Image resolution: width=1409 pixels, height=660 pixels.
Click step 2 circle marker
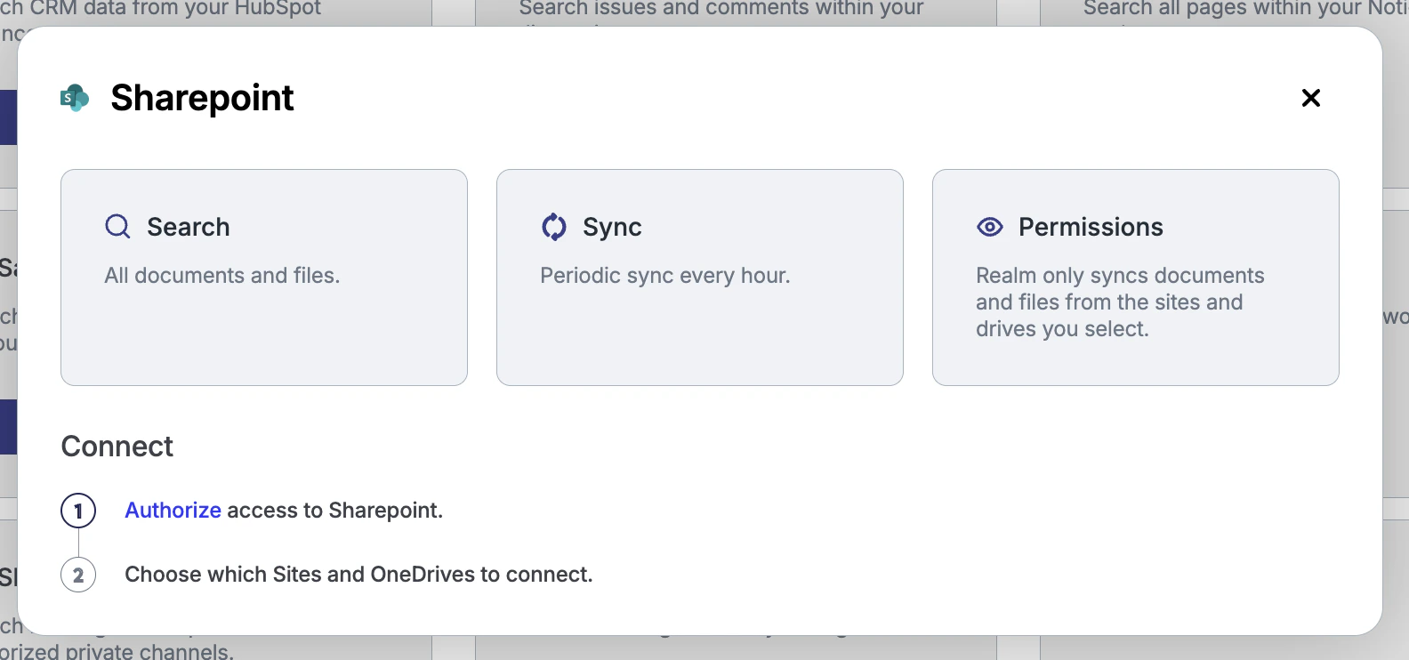pyautogui.click(x=78, y=575)
